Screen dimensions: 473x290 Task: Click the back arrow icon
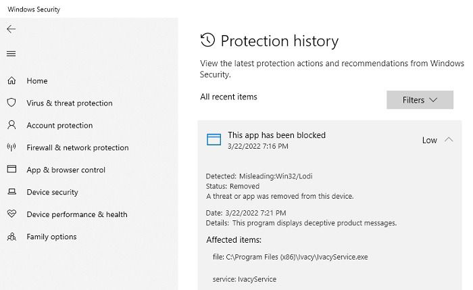pos(11,29)
